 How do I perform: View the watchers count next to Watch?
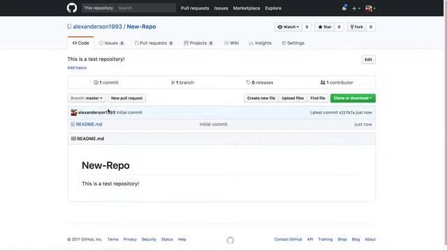[307, 26]
